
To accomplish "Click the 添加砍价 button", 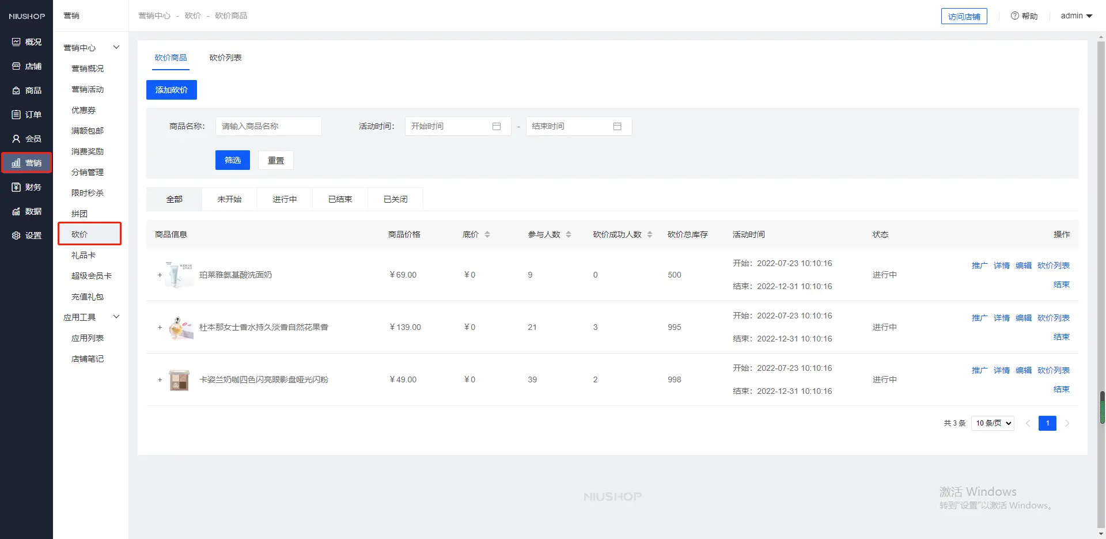I will pos(172,90).
